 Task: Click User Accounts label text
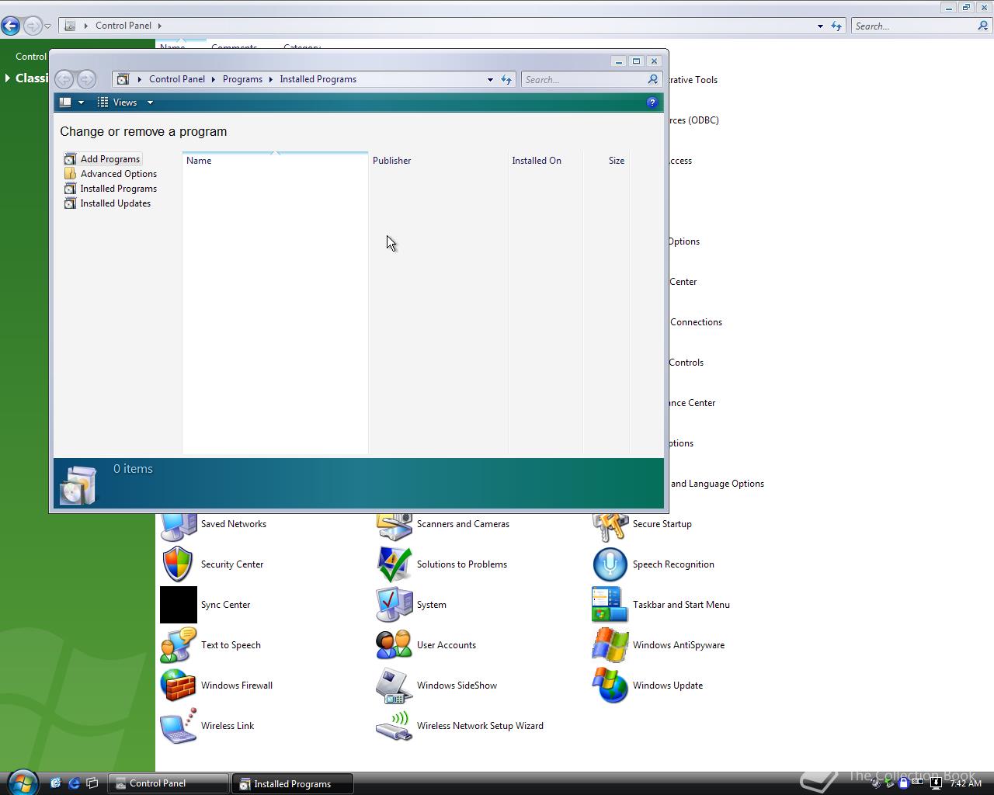[447, 645]
